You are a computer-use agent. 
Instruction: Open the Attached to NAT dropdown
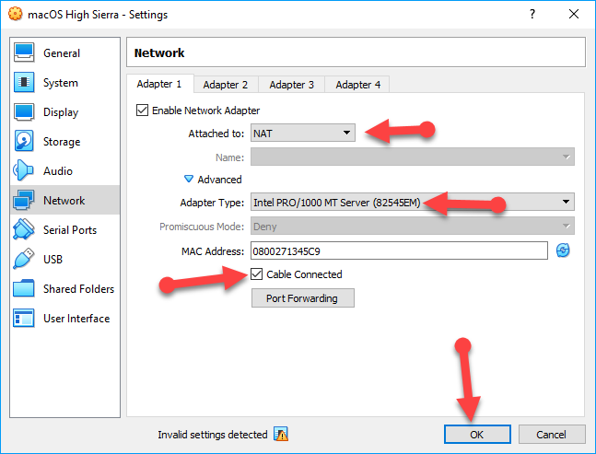(303, 133)
